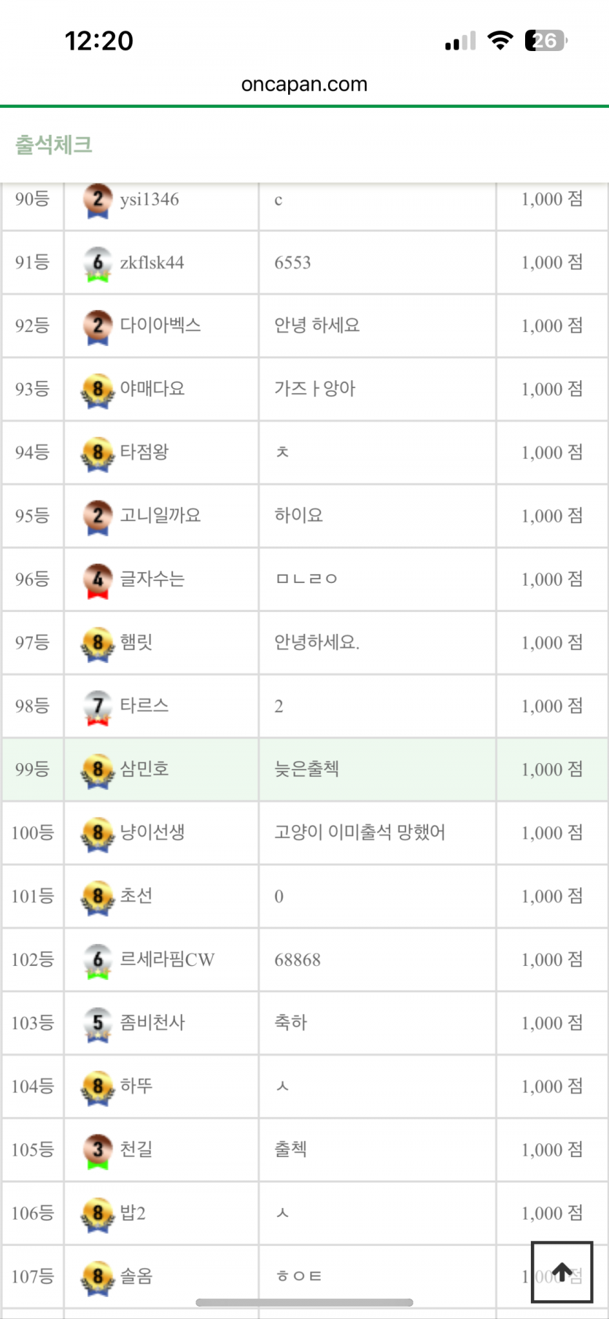
Task: Click comment 고양이 이미출석 망했어
Action: point(360,832)
